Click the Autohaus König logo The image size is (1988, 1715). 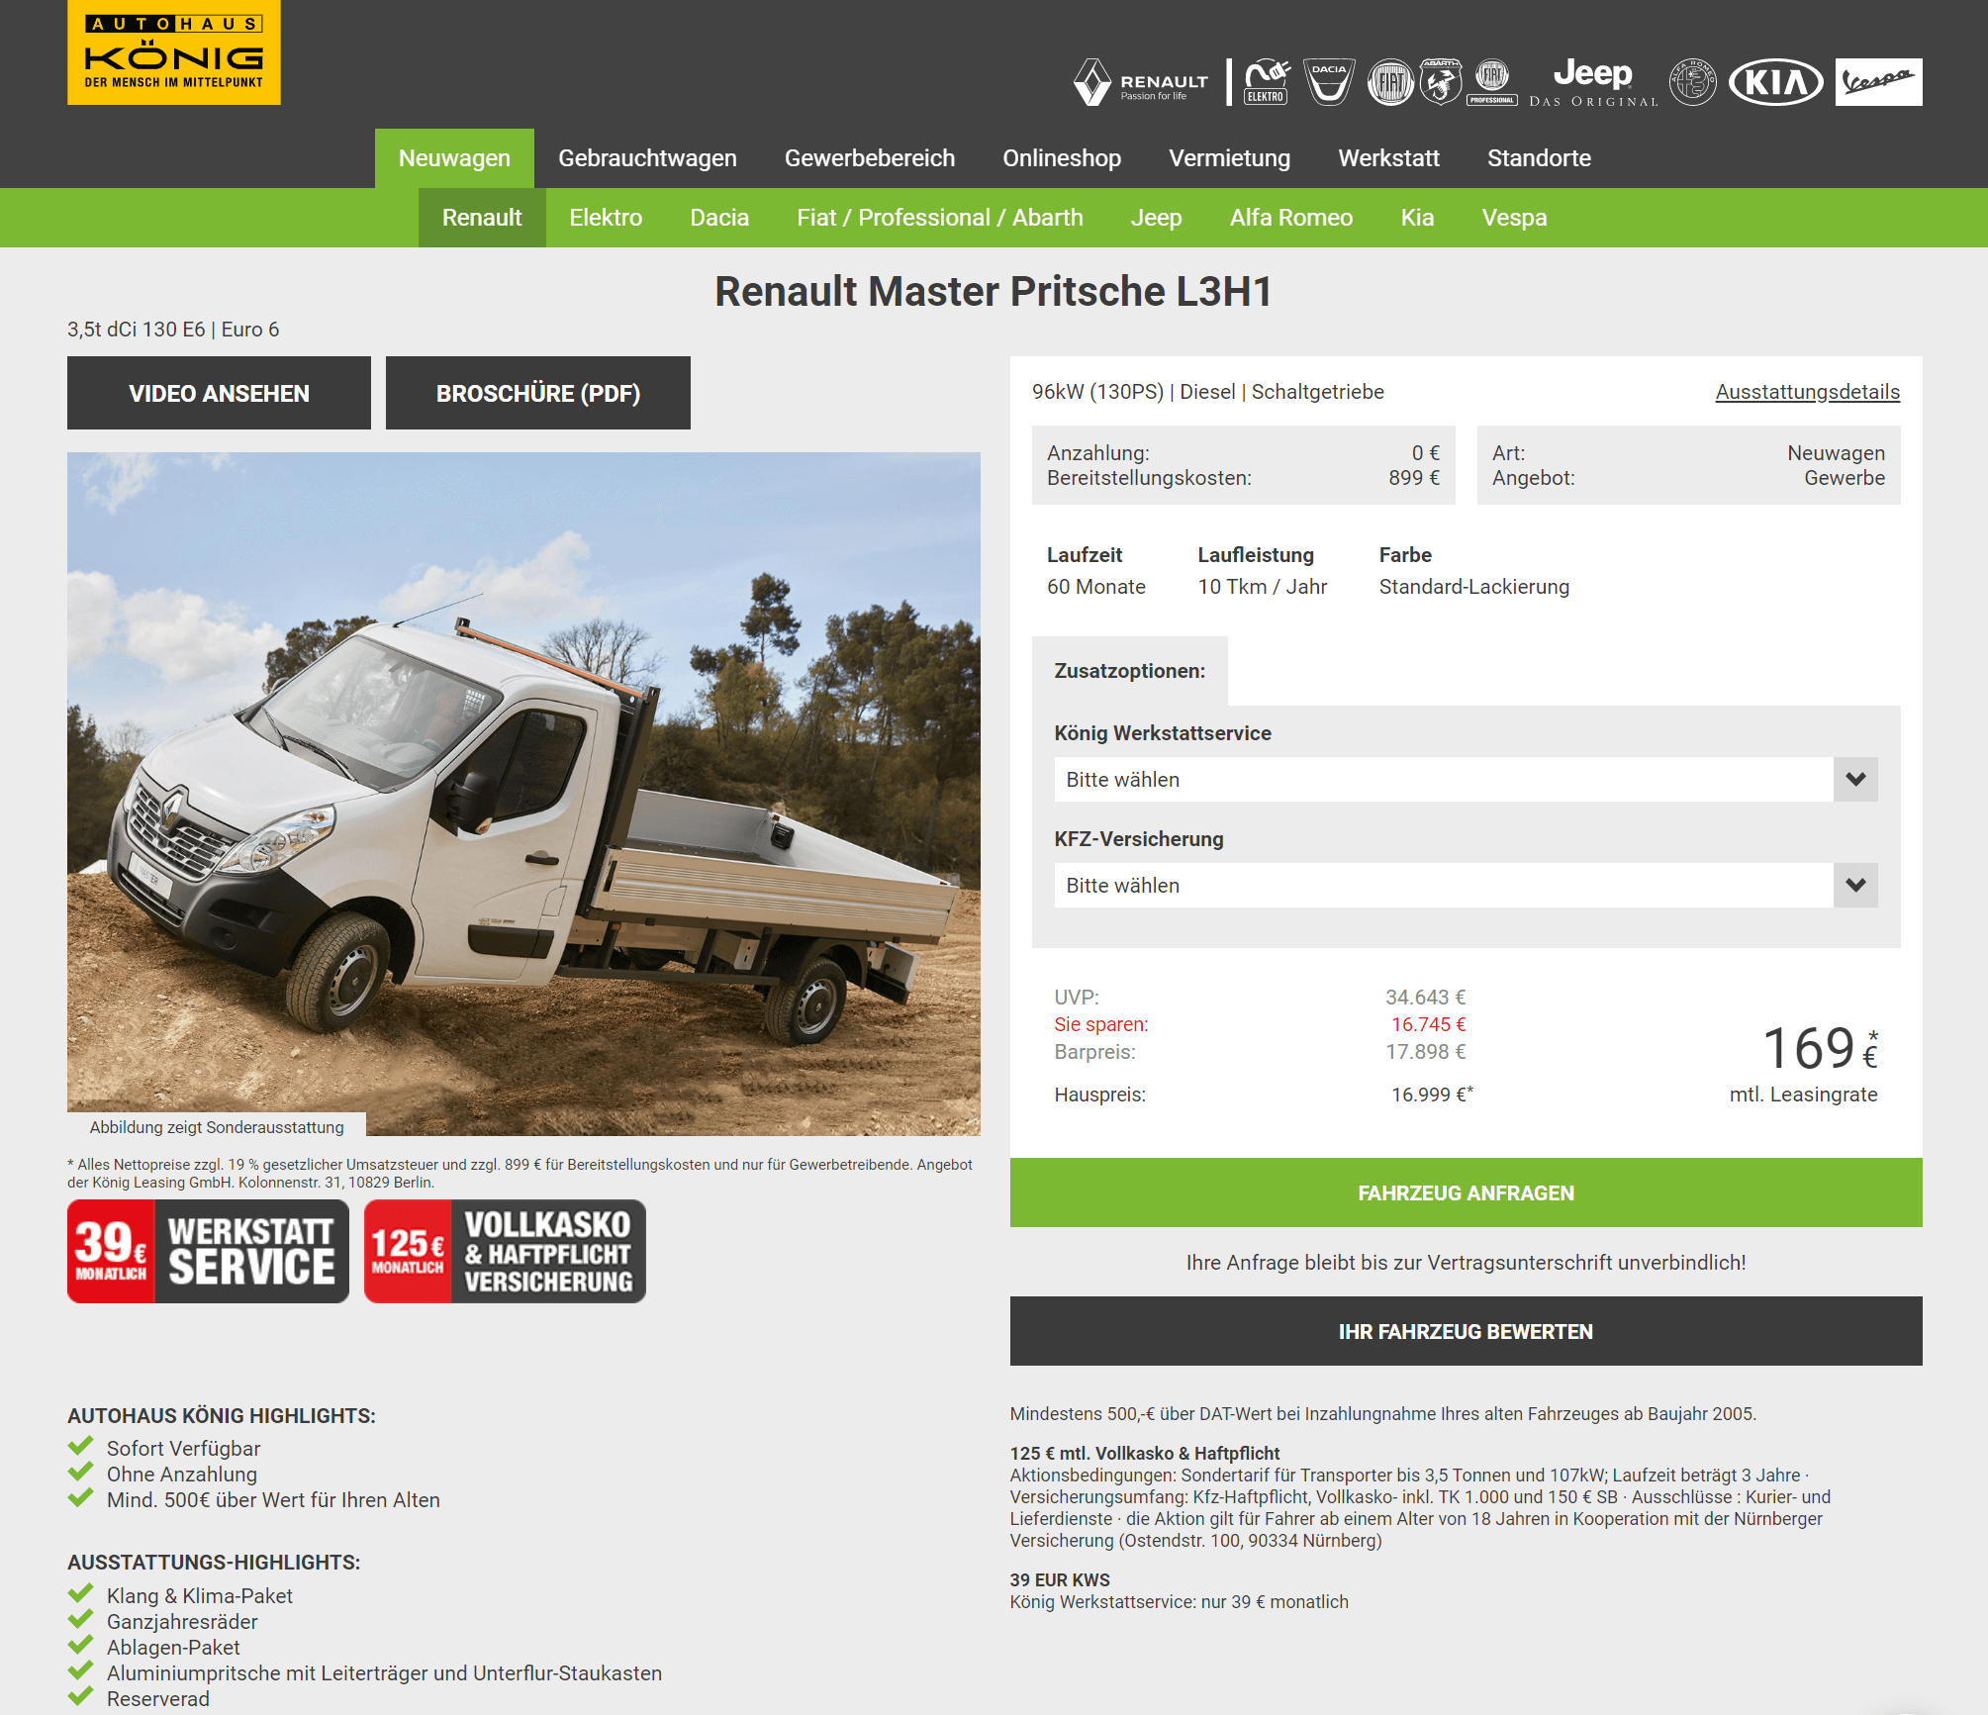click(173, 51)
